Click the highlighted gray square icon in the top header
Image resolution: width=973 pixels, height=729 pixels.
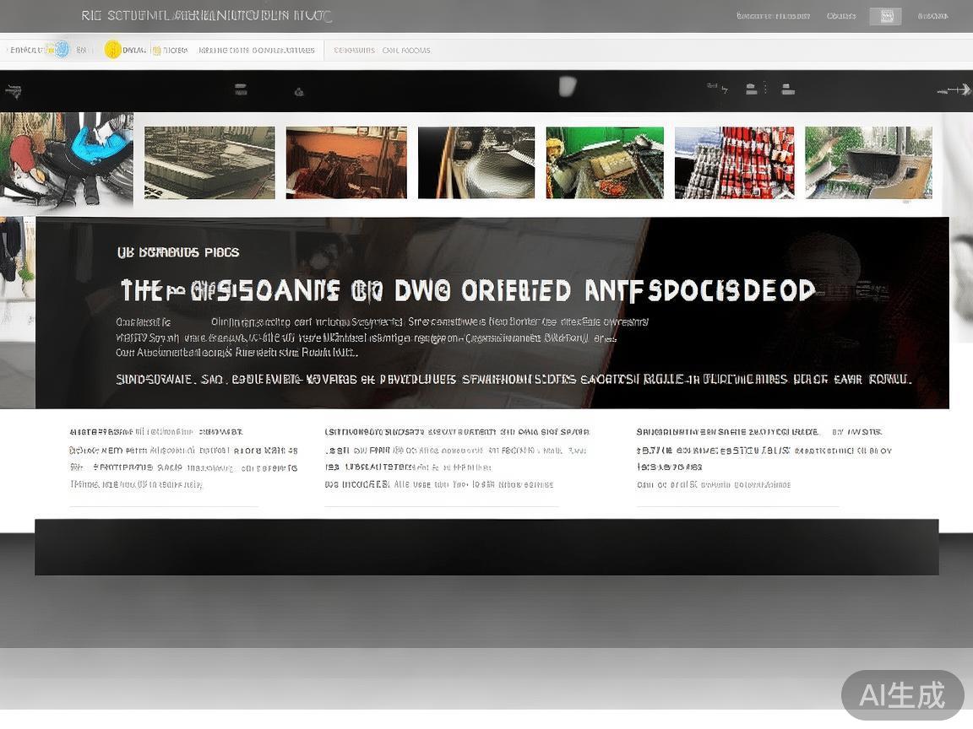[885, 16]
